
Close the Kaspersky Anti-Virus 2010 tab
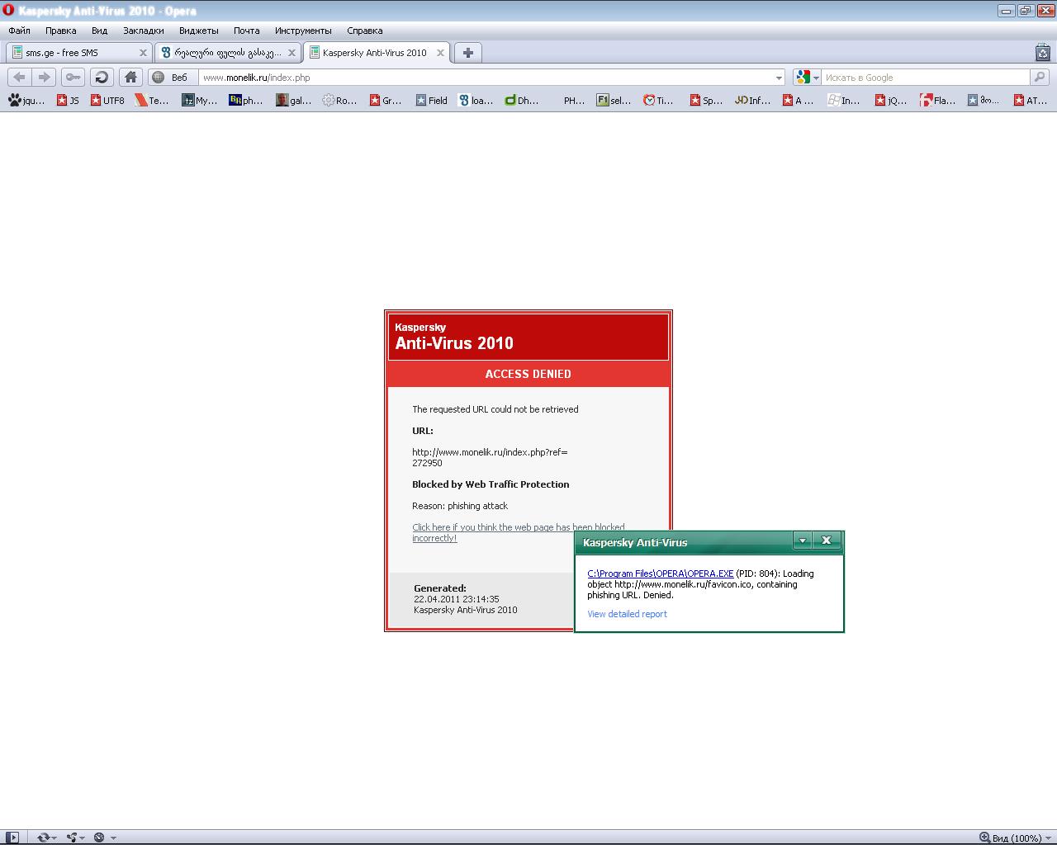(440, 53)
